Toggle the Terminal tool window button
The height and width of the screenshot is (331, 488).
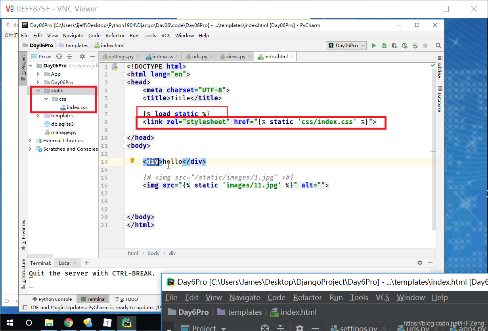click(x=93, y=299)
